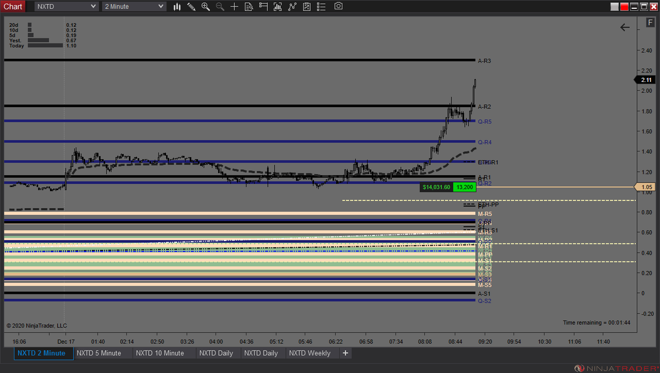Click the Q-R5 pivot label
This screenshot has width=660, height=373.
[x=485, y=122]
